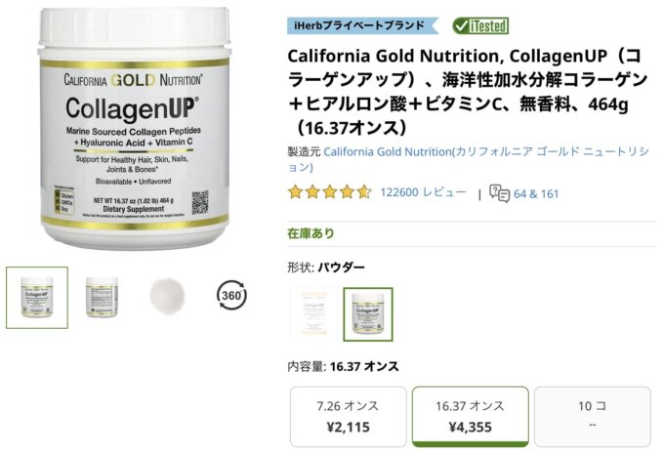Select the back label thumbnail
Image resolution: width=664 pixels, height=453 pixels.
(102, 297)
